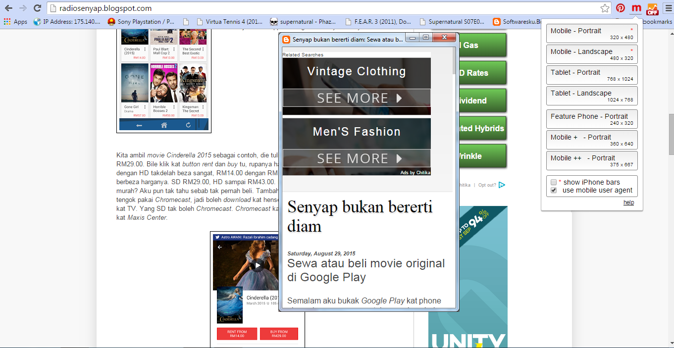Open the Apps shortcut in bookmarks bar

tap(15, 22)
